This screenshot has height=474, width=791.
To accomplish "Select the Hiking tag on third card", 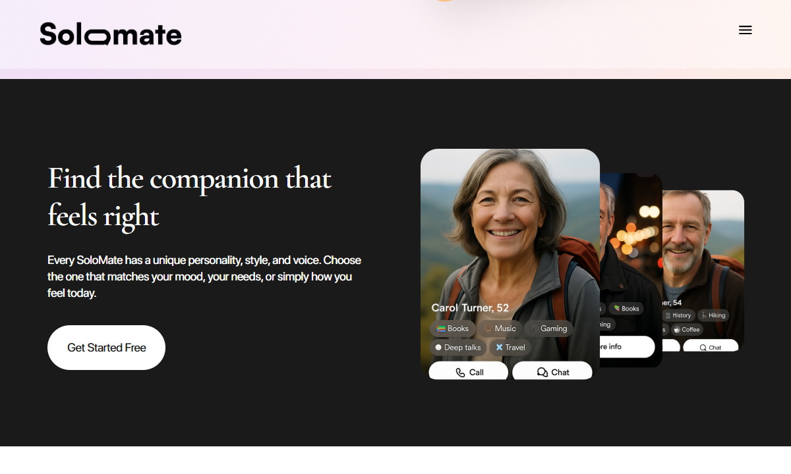I will click(713, 315).
